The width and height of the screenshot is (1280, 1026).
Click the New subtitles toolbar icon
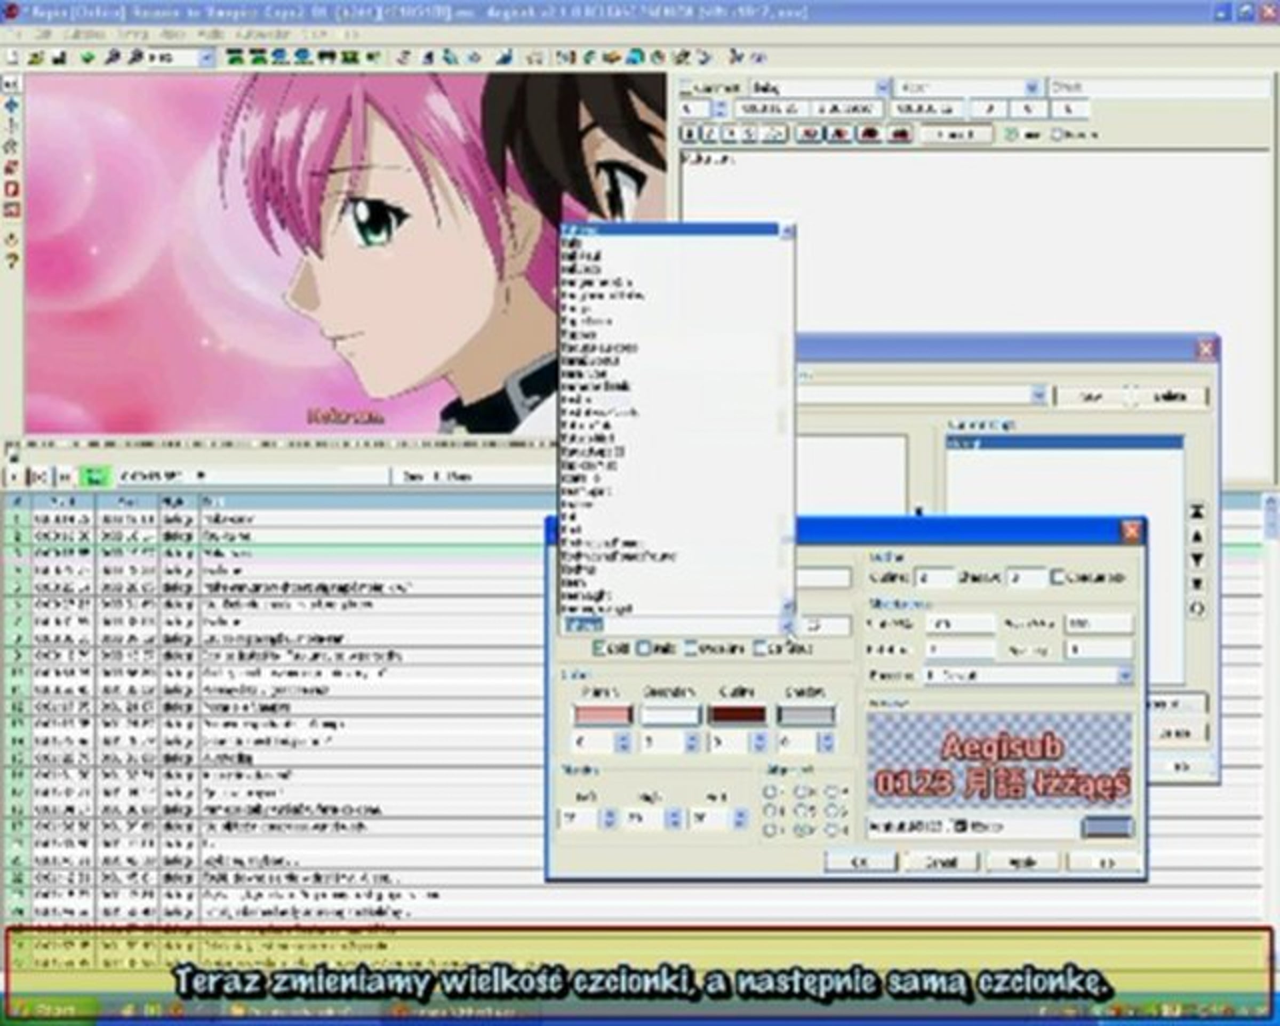12,58
